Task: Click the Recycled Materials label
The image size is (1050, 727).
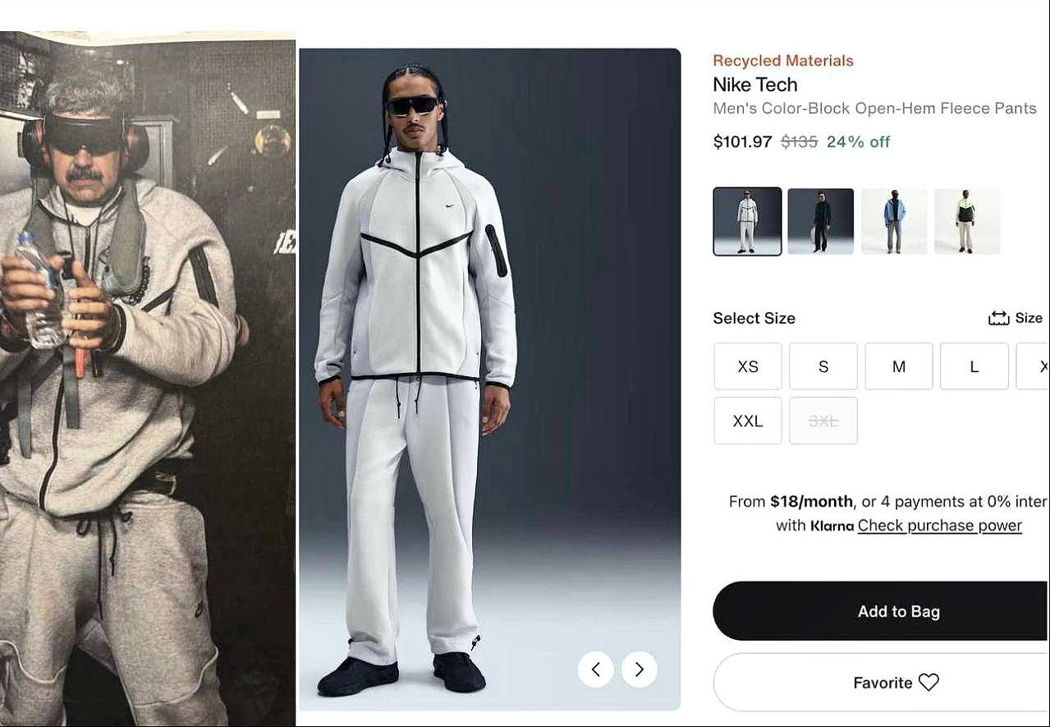Action: [x=782, y=60]
